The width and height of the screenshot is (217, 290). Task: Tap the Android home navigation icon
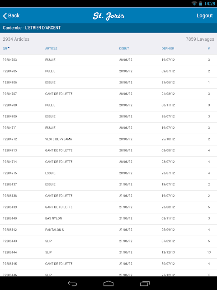[108, 283]
